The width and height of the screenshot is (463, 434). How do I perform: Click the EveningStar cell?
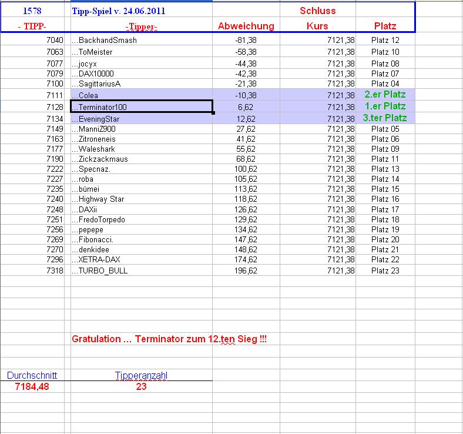[x=142, y=118]
